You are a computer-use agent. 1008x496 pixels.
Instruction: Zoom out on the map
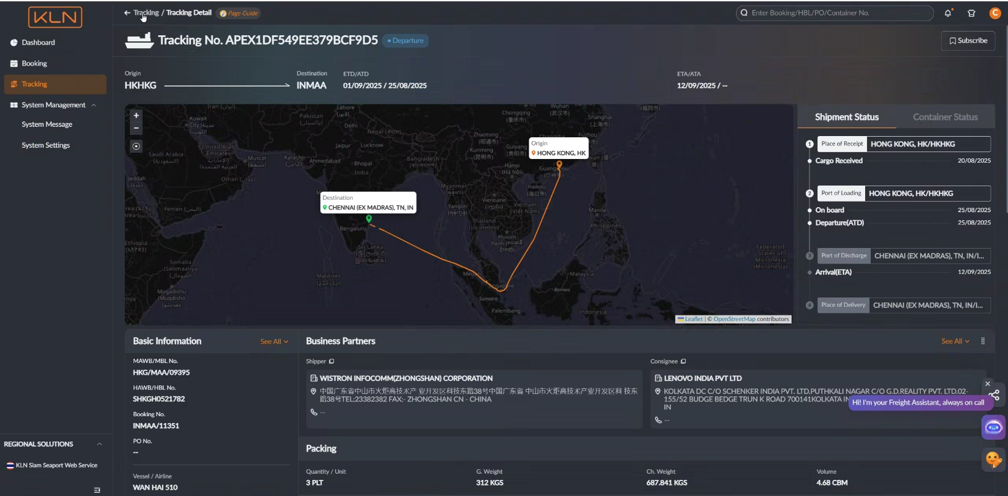pos(137,129)
